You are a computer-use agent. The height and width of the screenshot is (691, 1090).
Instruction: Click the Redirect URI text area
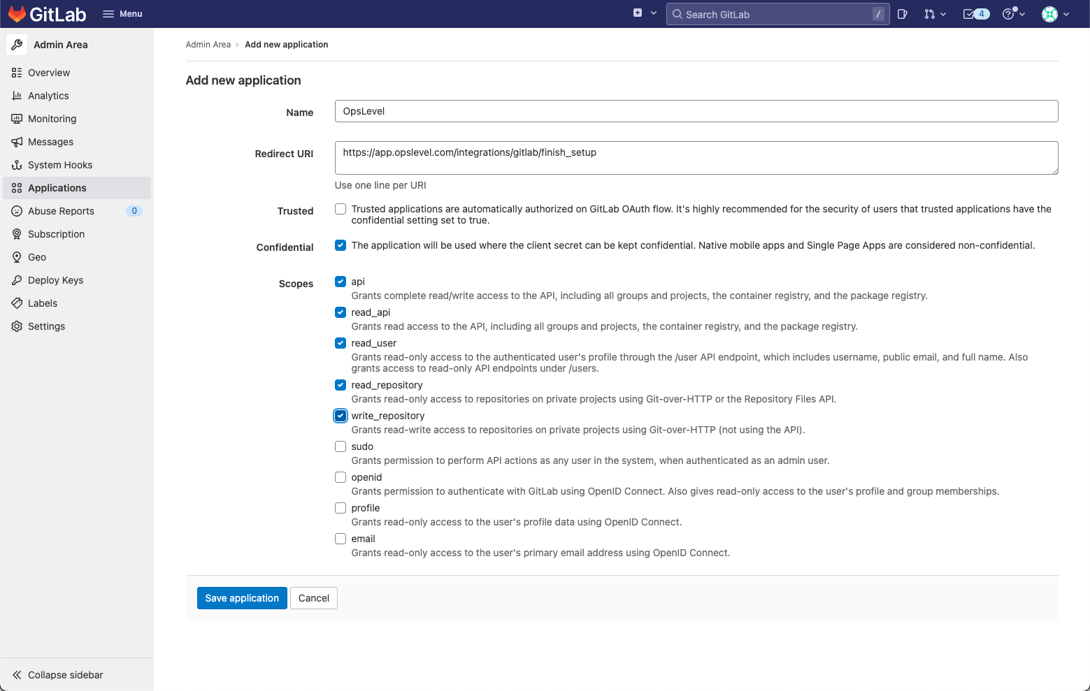click(x=696, y=158)
